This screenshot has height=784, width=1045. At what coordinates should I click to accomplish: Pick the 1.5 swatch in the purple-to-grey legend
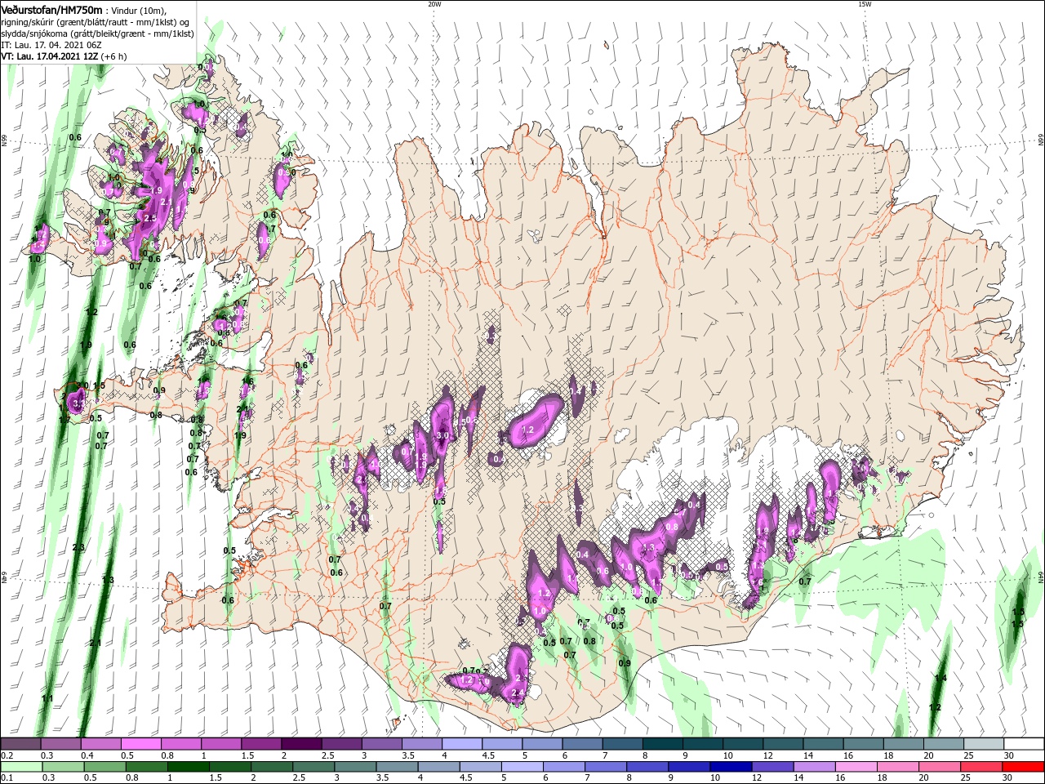[x=261, y=744]
